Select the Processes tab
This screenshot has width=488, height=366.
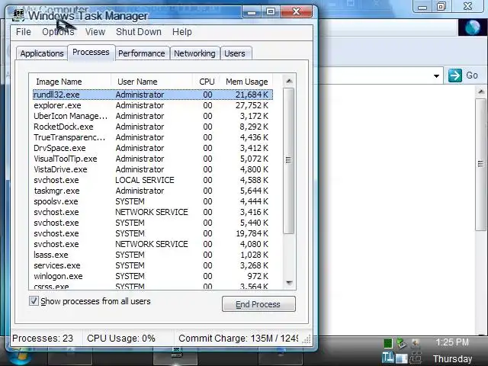(x=91, y=53)
